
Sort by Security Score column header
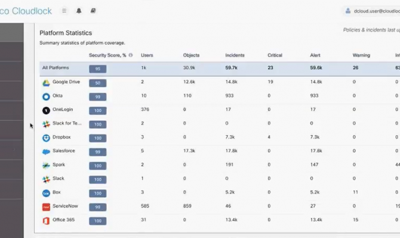(x=107, y=55)
